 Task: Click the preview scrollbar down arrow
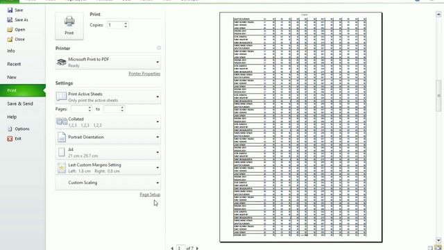(438, 240)
